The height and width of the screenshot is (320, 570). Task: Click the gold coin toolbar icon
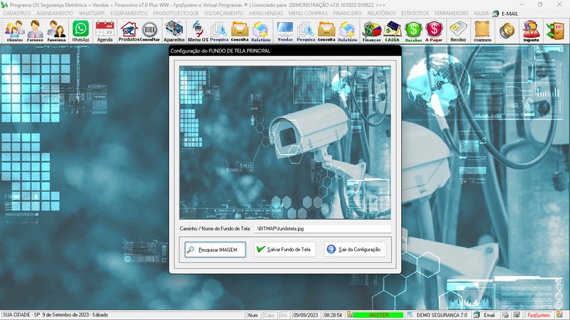507,31
